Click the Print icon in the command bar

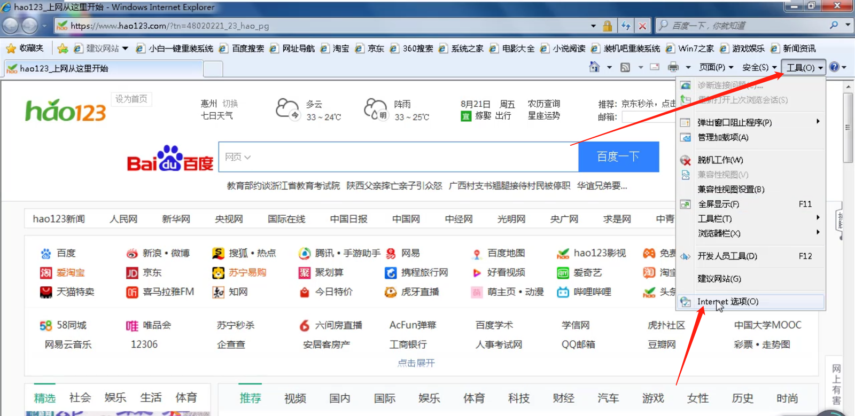(x=673, y=67)
